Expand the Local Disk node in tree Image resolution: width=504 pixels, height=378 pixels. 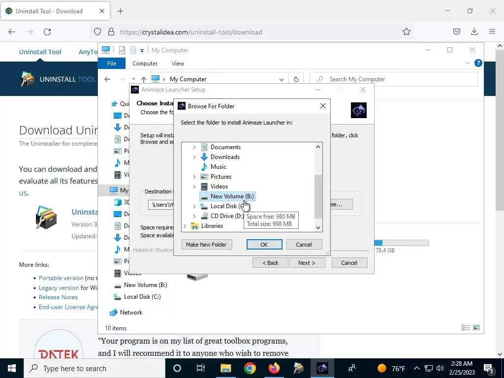pyautogui.click(x=194, y=206)
